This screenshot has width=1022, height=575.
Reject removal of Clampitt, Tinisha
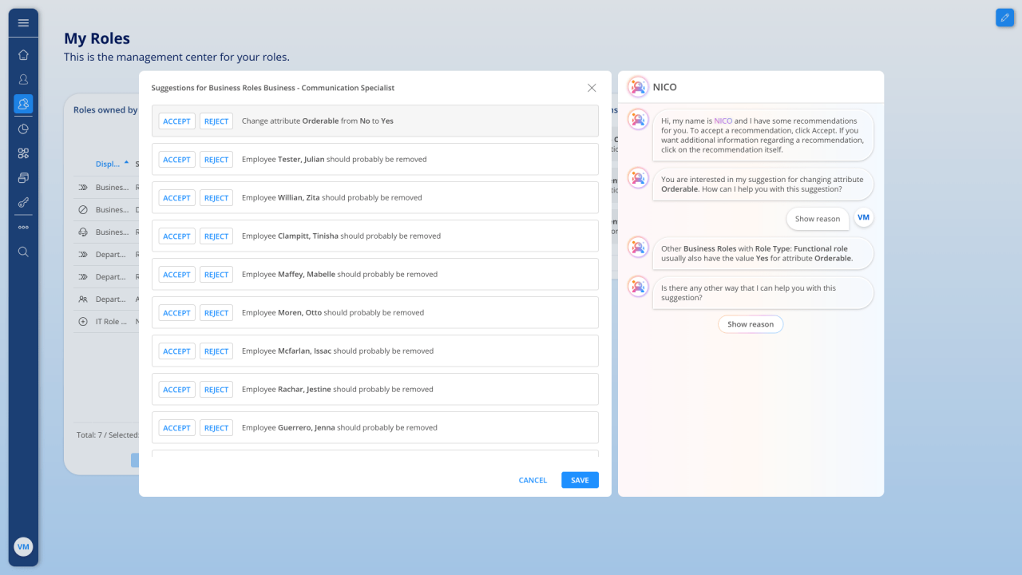point(216,236)
